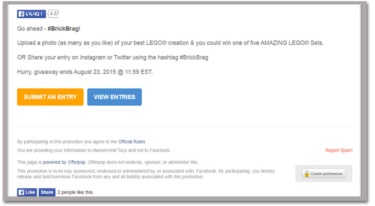Click the red Report Spam link
The image size is (375, 206).
[339, 150]
